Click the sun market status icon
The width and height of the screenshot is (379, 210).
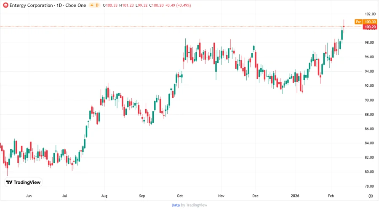pos(92,5)
